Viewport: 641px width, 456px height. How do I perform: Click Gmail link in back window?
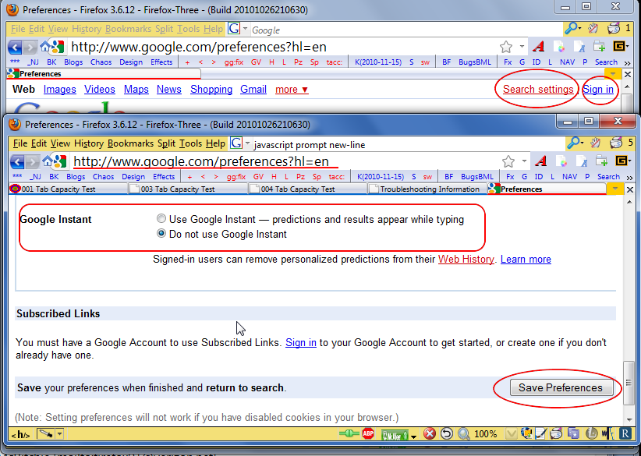click(253, 89)
